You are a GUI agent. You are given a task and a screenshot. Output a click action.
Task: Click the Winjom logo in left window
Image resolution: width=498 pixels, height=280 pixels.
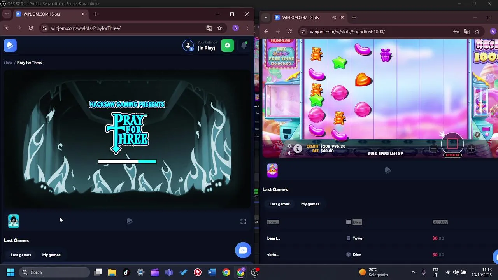[x=10, y=45]
